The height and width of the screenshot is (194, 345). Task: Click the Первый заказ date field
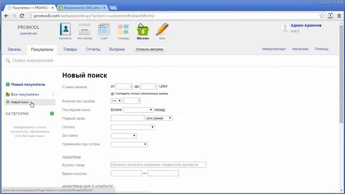(127, 118)
